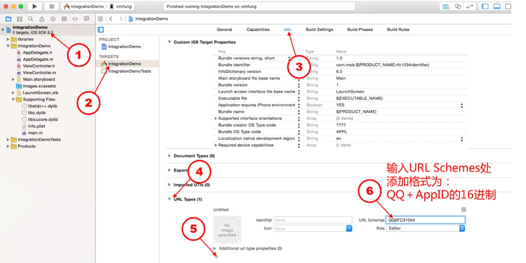The width and height of the screenshot is (526, 263).
Task: Open the Issue navigator warning icon
Action: [x=42, y=19]
